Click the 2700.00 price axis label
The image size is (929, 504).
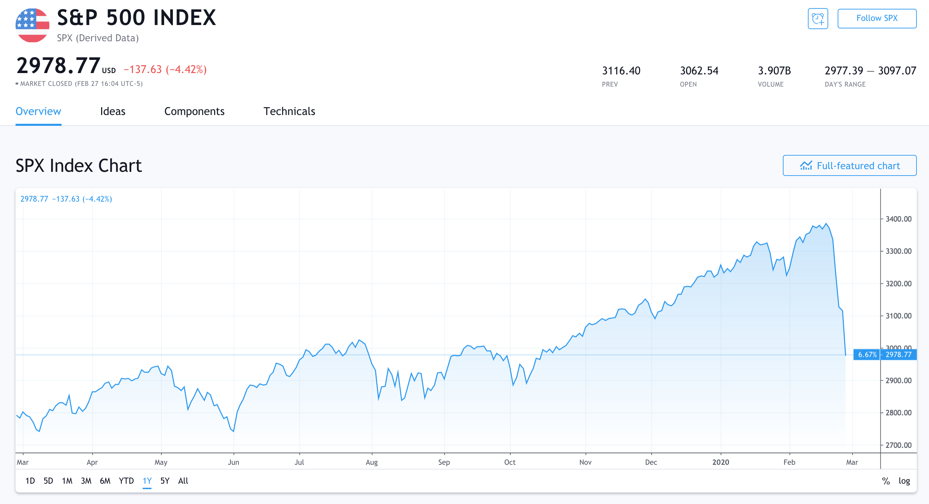tap(898, 445)
